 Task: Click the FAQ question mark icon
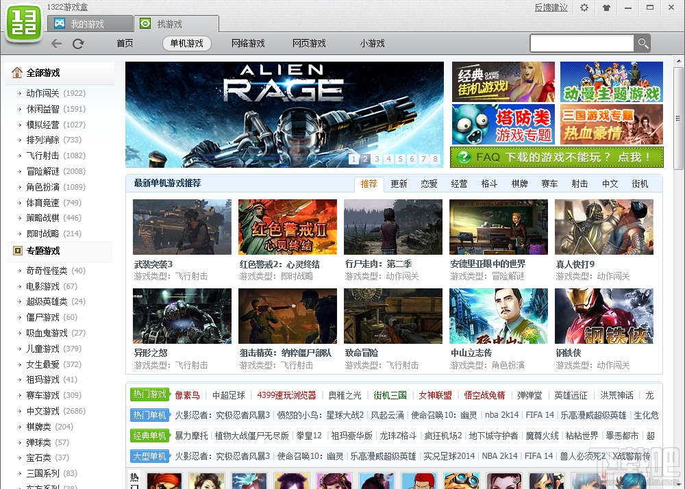pos(464,158)
